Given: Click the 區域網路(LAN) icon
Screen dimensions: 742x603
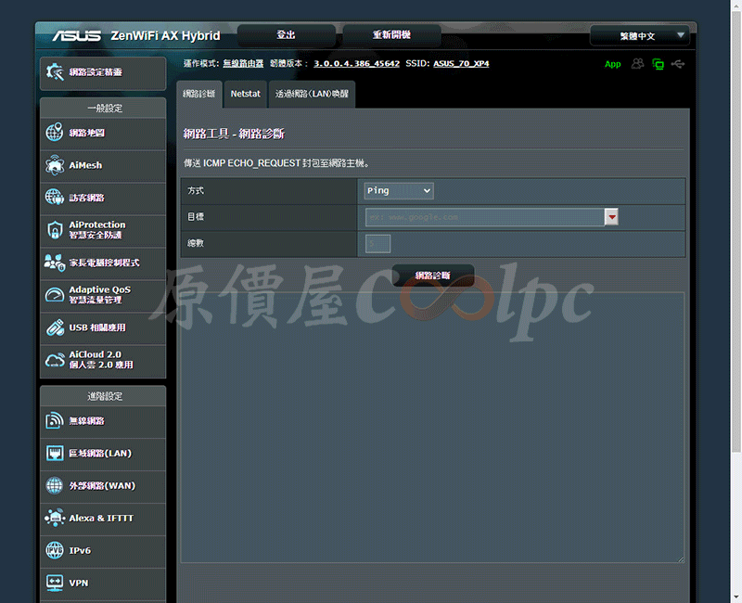Looking at the screenshot, I should point(55,453).
